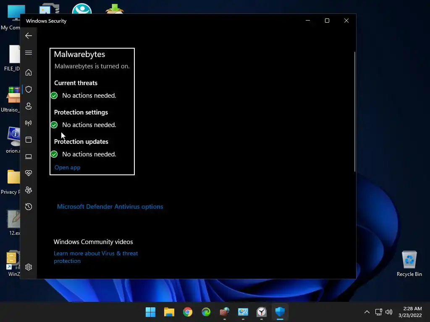Close the Windows Security window
Screen dimensions: 430x322
(346, 21)
